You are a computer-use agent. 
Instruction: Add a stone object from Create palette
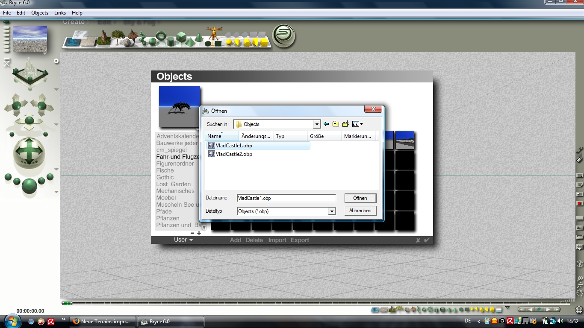[x=127, y=43]
